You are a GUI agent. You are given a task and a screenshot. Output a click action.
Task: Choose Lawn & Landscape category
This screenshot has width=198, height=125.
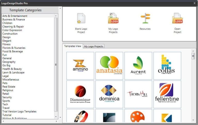[13, 72]
